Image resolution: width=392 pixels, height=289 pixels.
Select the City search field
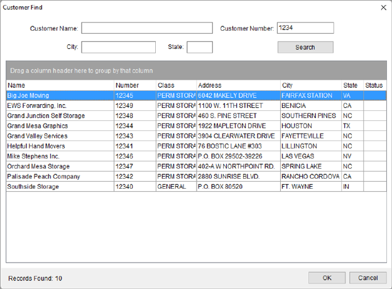[118, 47]
